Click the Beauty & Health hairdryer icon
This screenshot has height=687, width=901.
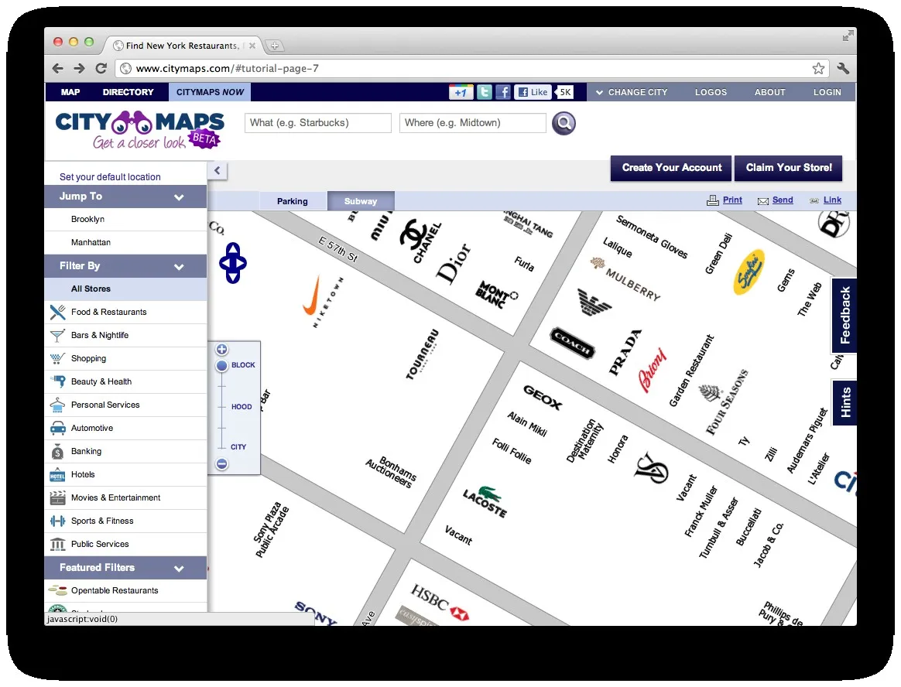[57, 381]
